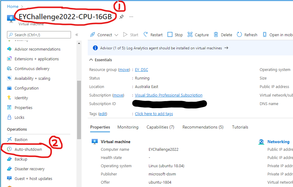
Task: Open Bastion under Operations
Action: (x=21, y=139)
